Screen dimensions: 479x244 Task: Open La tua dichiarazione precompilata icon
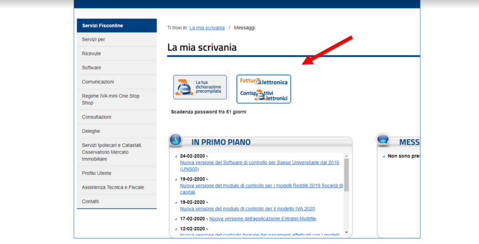(200, 87)
